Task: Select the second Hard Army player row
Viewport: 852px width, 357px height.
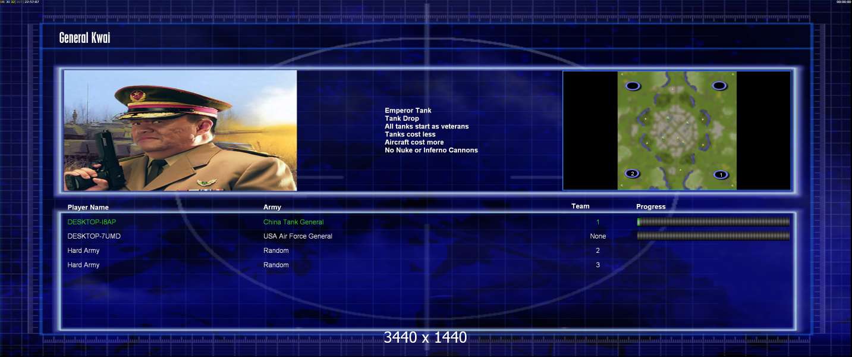Action: click(x=83, y=265)
